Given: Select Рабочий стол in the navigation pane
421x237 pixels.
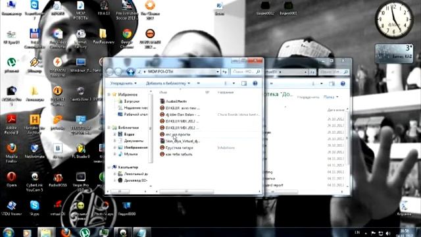Looking at the screenshot, I should click(133, 115).
